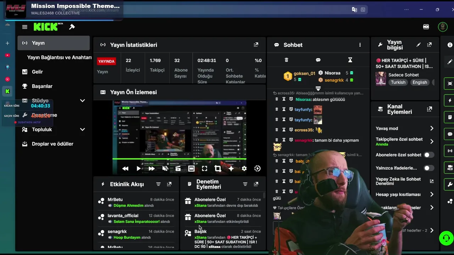
Task: Click the Turkish language tag
Action: (x=398, y=82)
